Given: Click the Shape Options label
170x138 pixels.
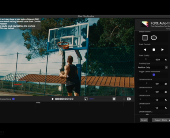Looking at the screenshot, I should pyautogui.click(x=145, y=32).
